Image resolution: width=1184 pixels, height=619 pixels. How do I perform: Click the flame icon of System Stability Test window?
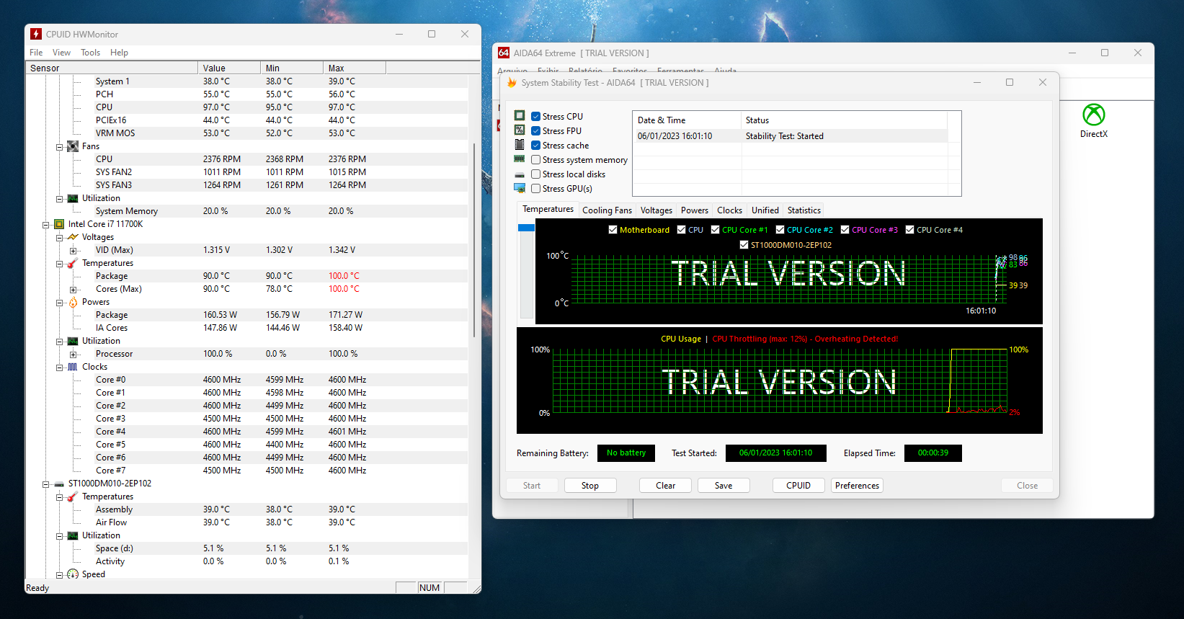point(512,83)
